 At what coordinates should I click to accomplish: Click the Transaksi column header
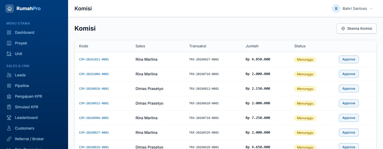point(198,46)
